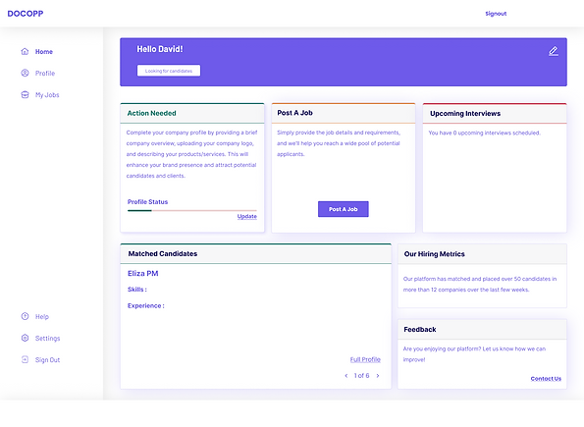Click the Update link under Profile Status

[x=247, y=216]
